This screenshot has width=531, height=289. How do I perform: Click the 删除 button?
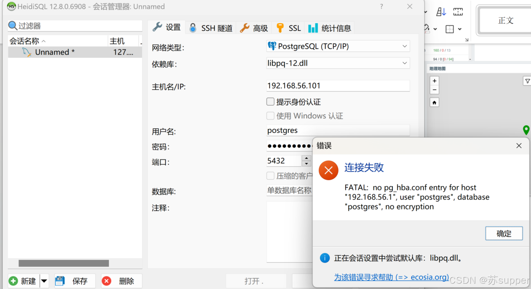tap(122, 281)
